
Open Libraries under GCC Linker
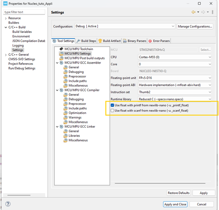click(x=72, y=136)
